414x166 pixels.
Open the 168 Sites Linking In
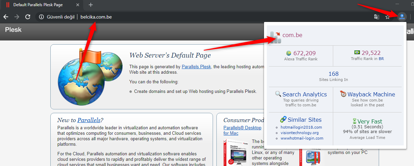(x=334, y=74)
